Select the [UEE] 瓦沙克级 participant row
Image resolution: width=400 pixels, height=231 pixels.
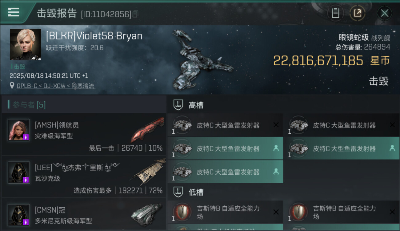pos(84,176)
